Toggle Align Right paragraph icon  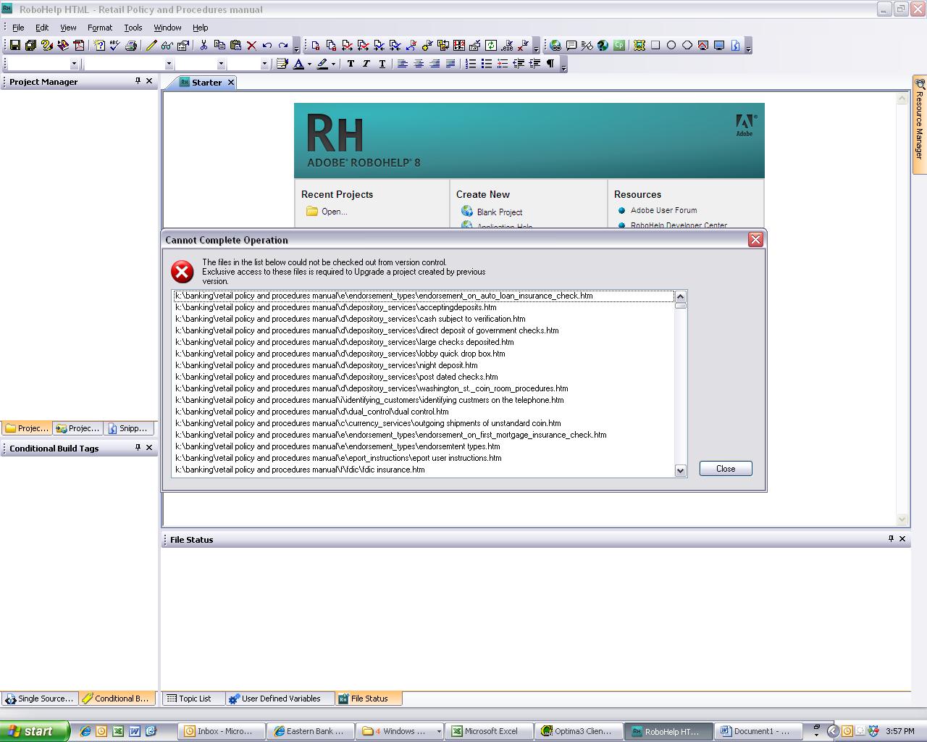click(x=435, y=64)
